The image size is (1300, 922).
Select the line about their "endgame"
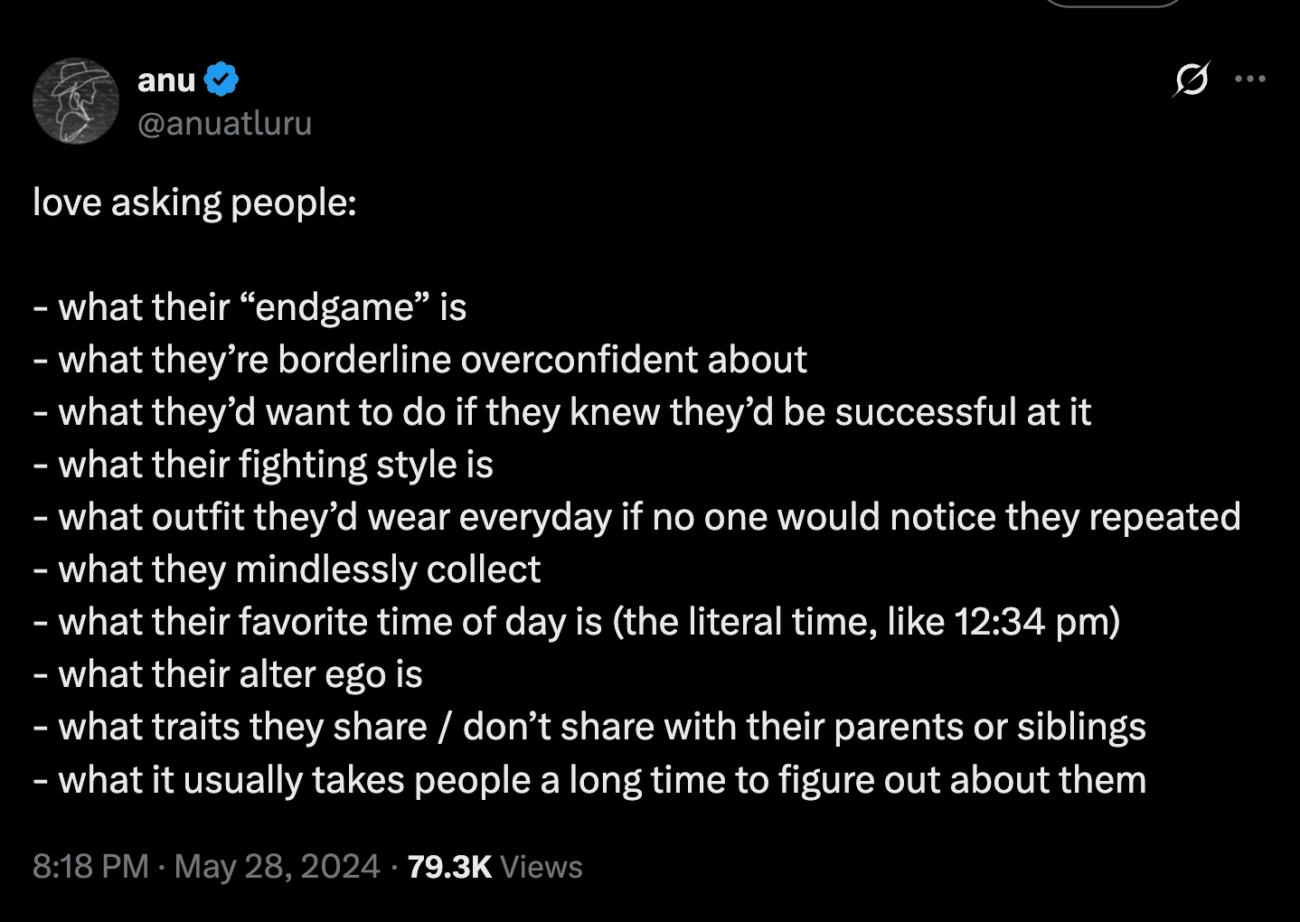pos(250,307)
